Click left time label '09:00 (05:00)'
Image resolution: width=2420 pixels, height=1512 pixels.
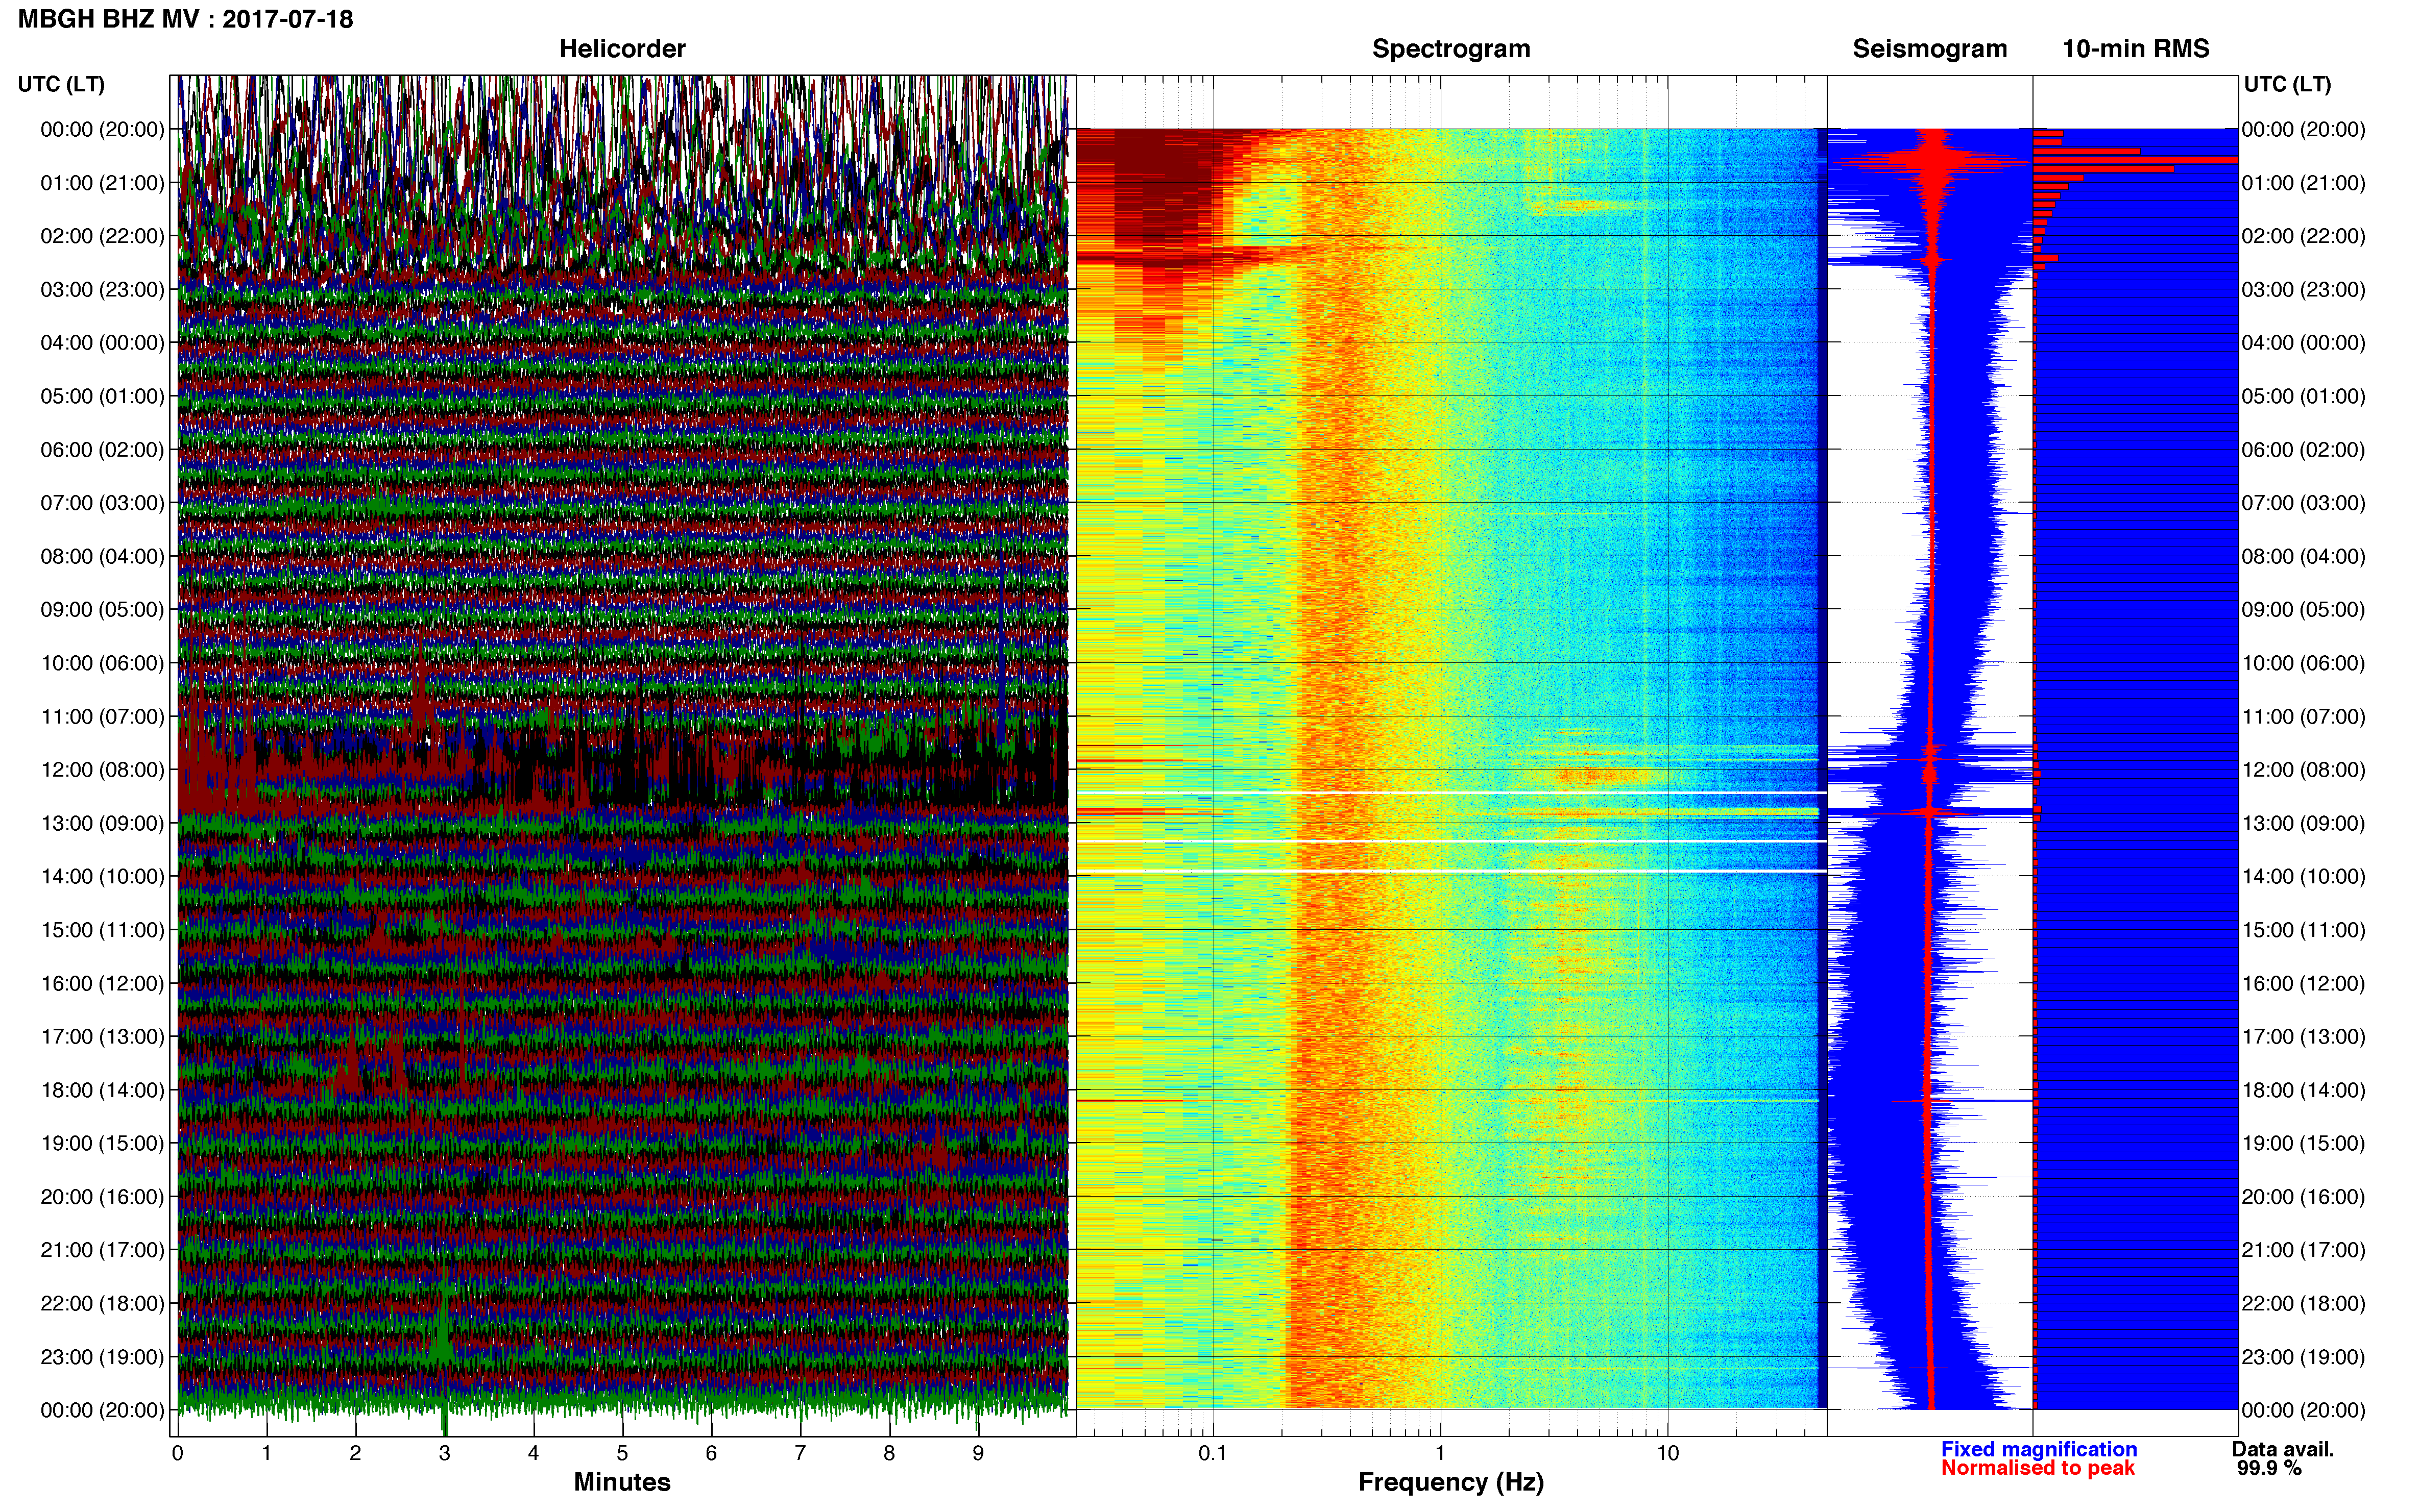pyautogui.click(x=102, y=610)
